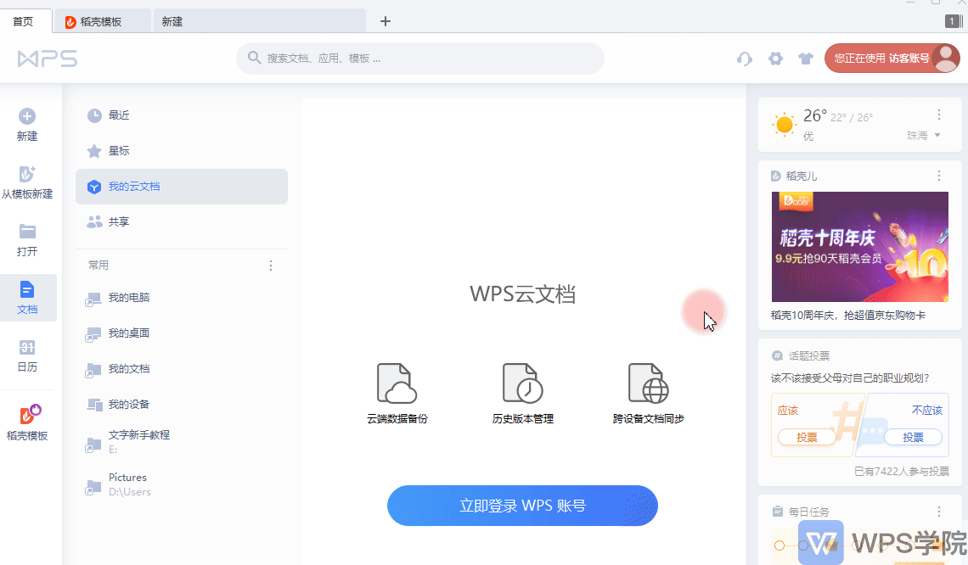The height and width of the screenshot is (565, 968).
Task: Open 星标 starred documents
Action: 182,151
